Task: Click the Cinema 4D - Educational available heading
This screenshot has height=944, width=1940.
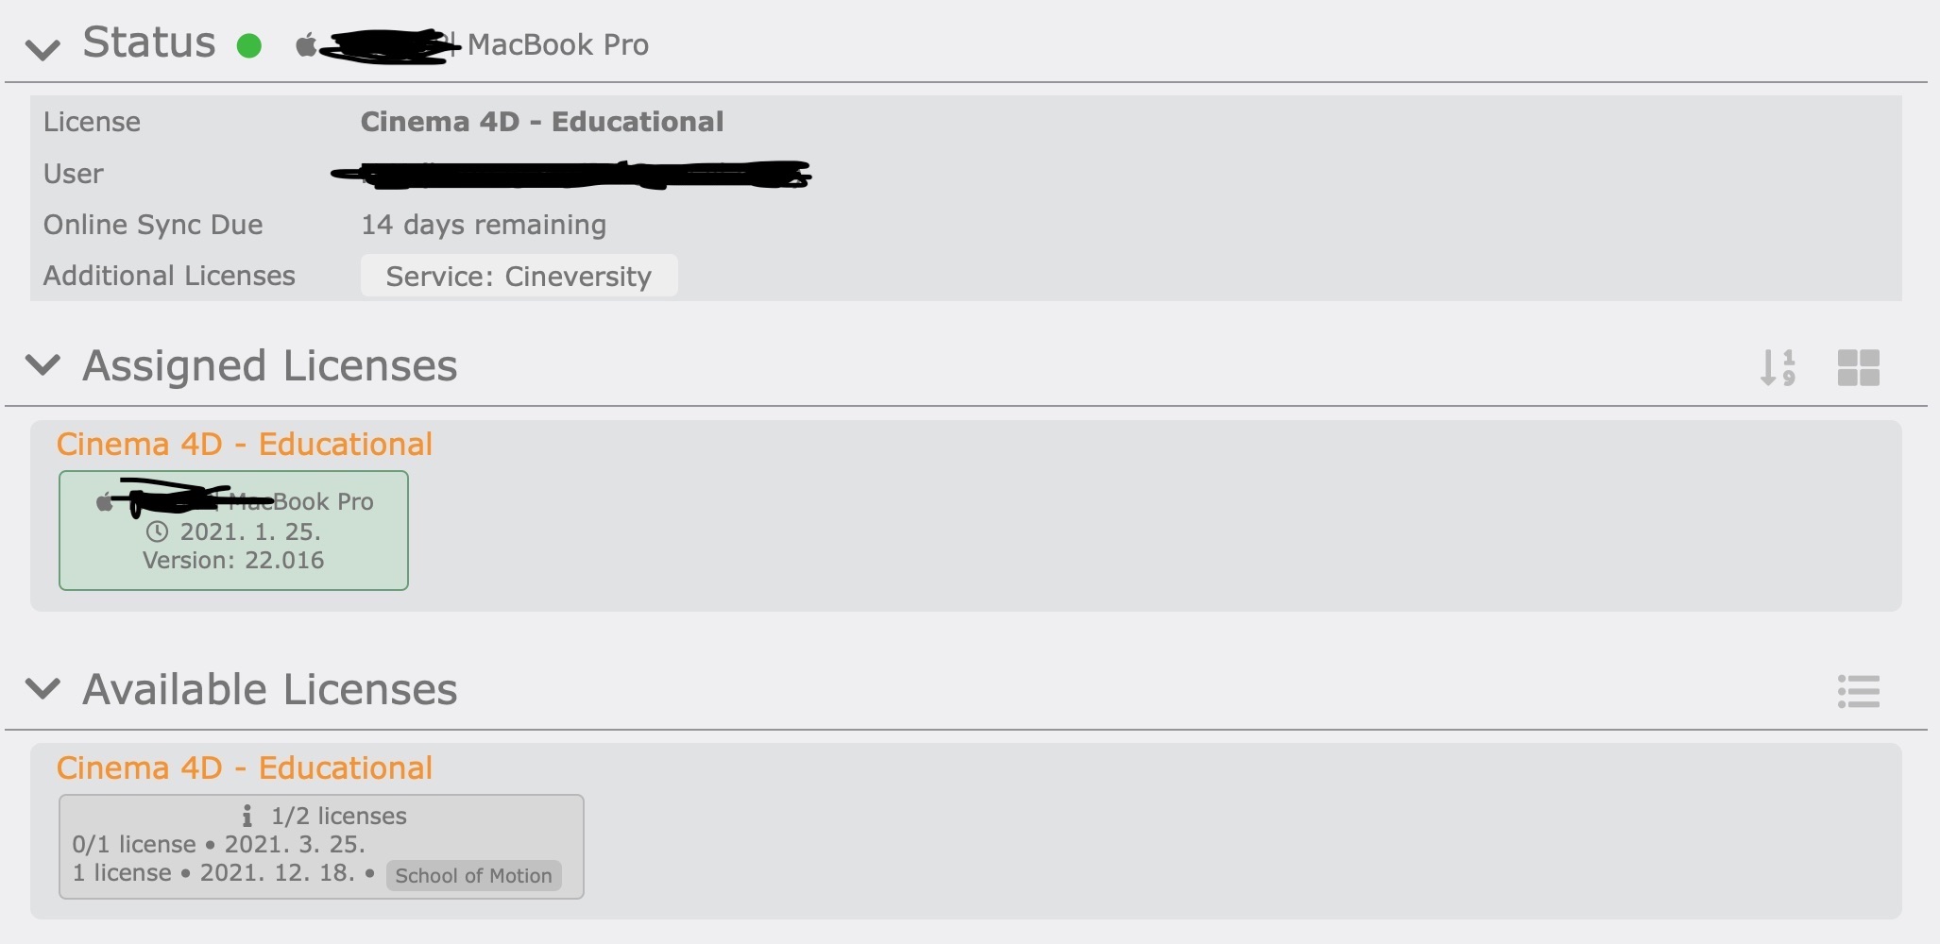Action: point(245,767)
